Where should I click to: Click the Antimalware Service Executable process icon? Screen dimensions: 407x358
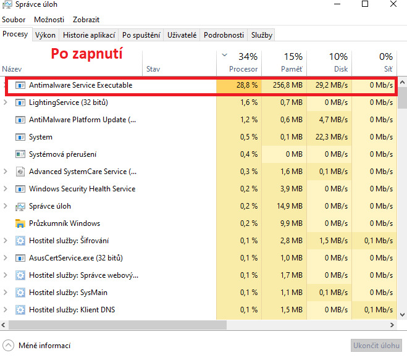[19, 85]
